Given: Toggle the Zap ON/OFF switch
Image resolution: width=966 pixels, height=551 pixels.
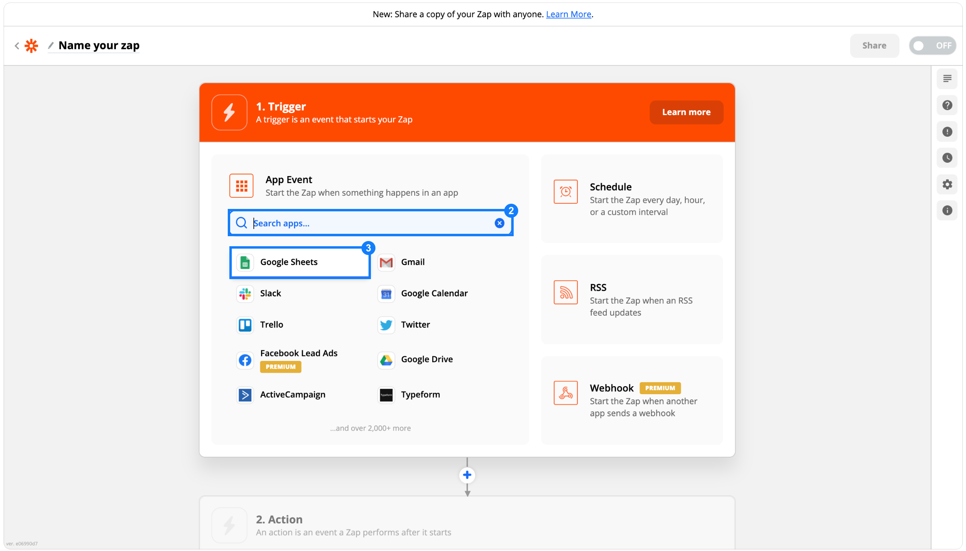Looking at the screenshot, I should (933, 46).
